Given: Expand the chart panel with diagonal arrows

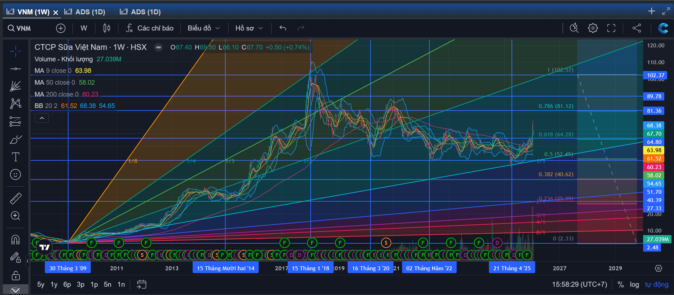Looking at the screenshot, I should coord(666,11).
